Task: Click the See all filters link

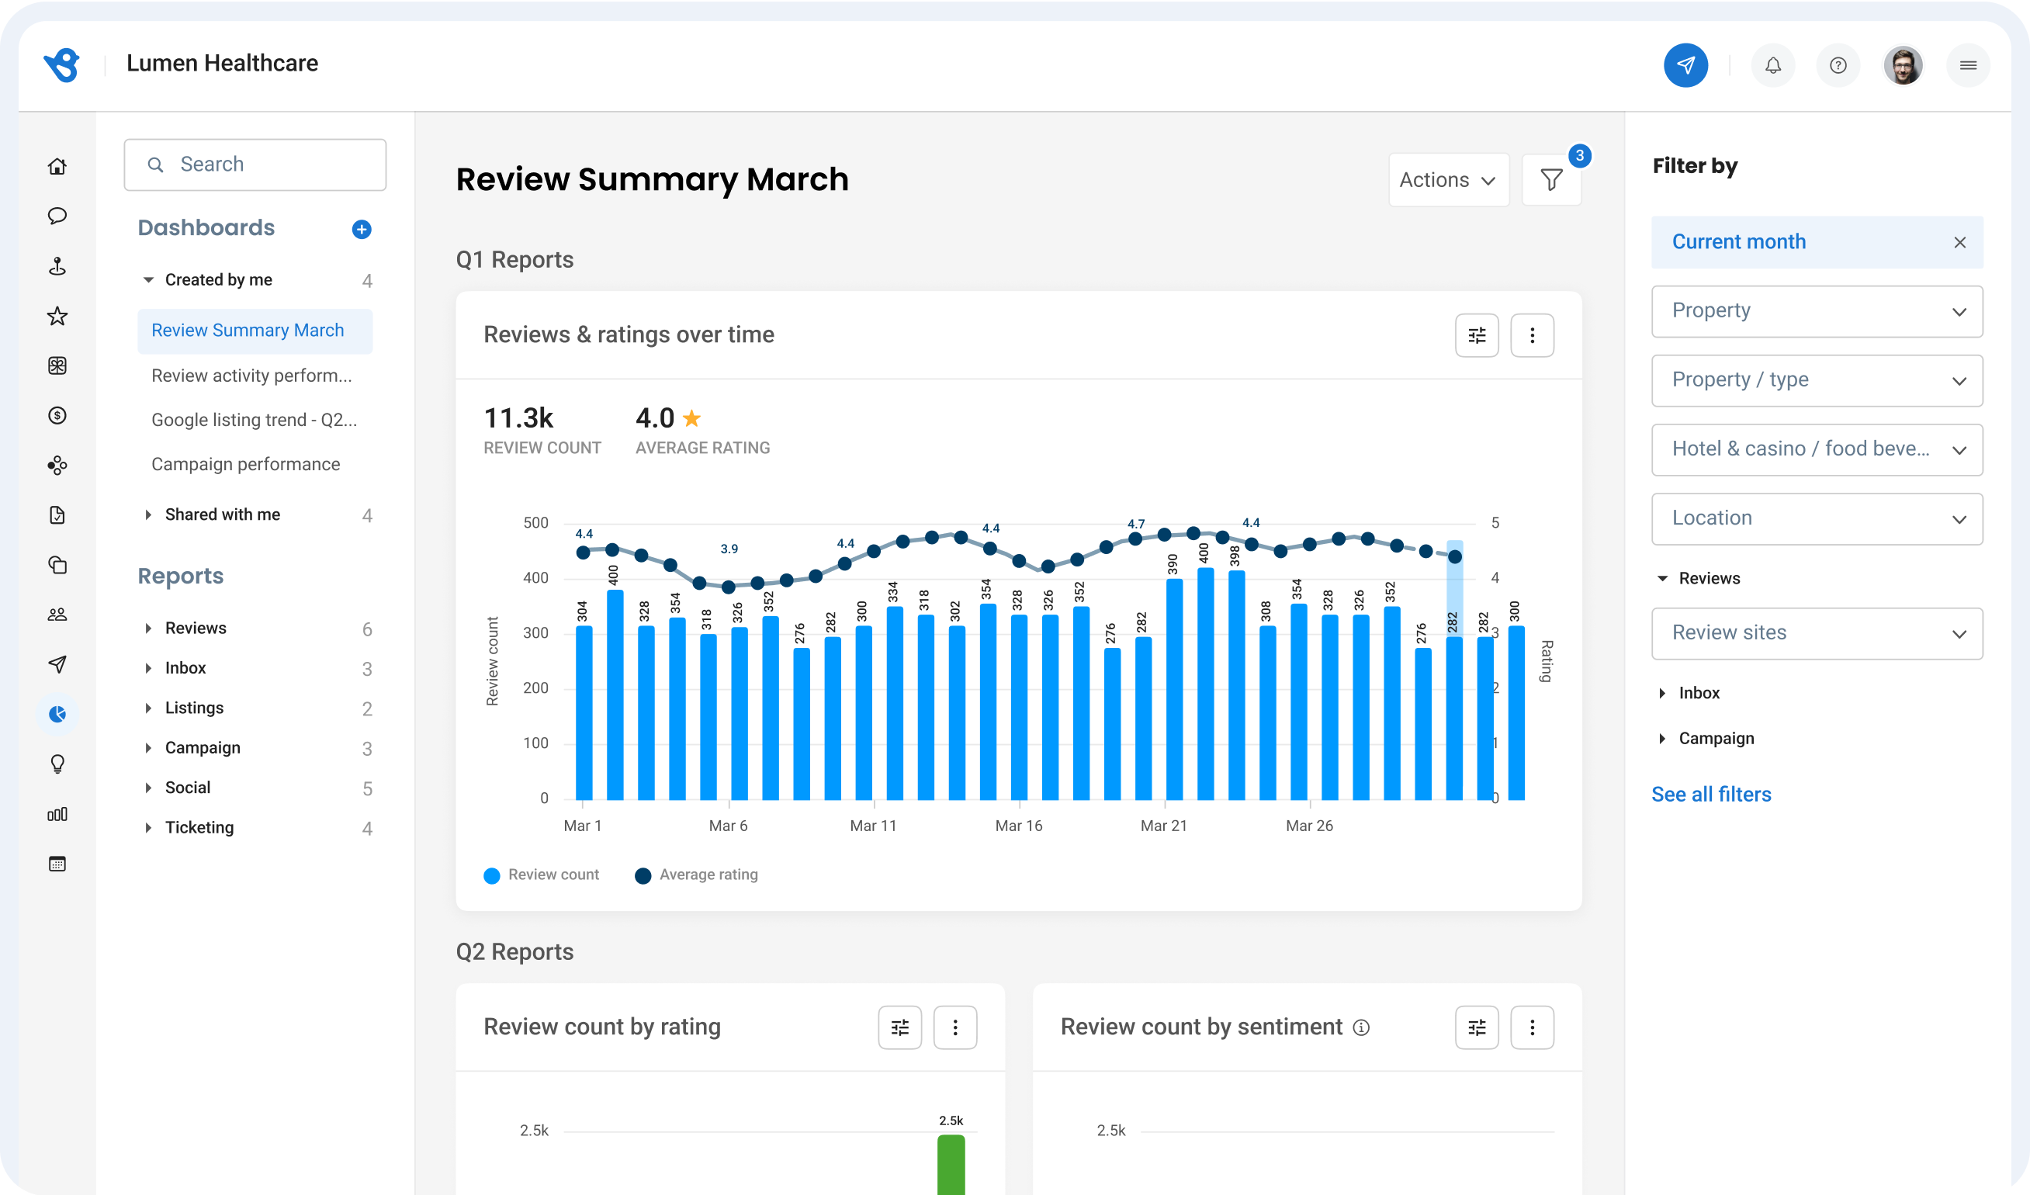Action: coord(1711,794)
